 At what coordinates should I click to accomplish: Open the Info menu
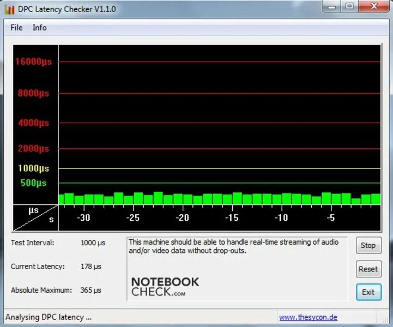coord(40,28)
